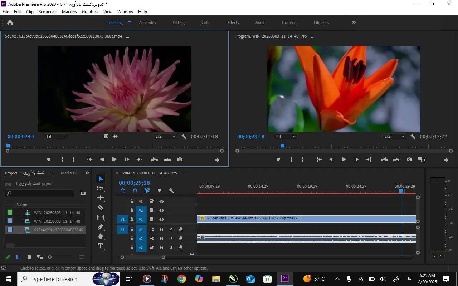Select the Selection tool arrow
The height and width of the screenshot is (286, 458).
click(101, 179)
